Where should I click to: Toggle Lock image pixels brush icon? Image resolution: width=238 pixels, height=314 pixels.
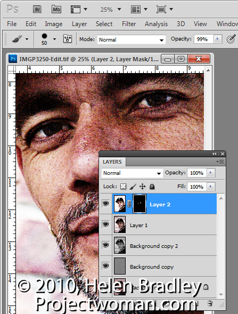[133, 187]
